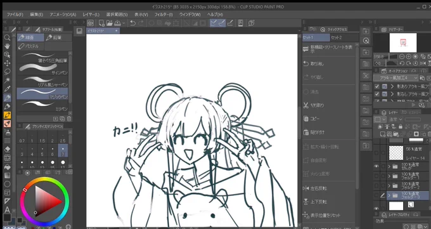Image resolution: width=431 pixels, height=229 pixels.
Task: Open the blending mode 通常 dropdown
Action: [x=396, y=119]
